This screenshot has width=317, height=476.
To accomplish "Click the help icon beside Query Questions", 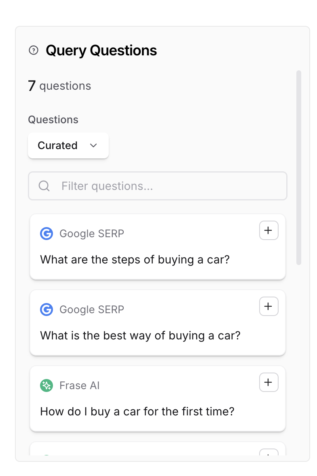I will tap(34, 51).
